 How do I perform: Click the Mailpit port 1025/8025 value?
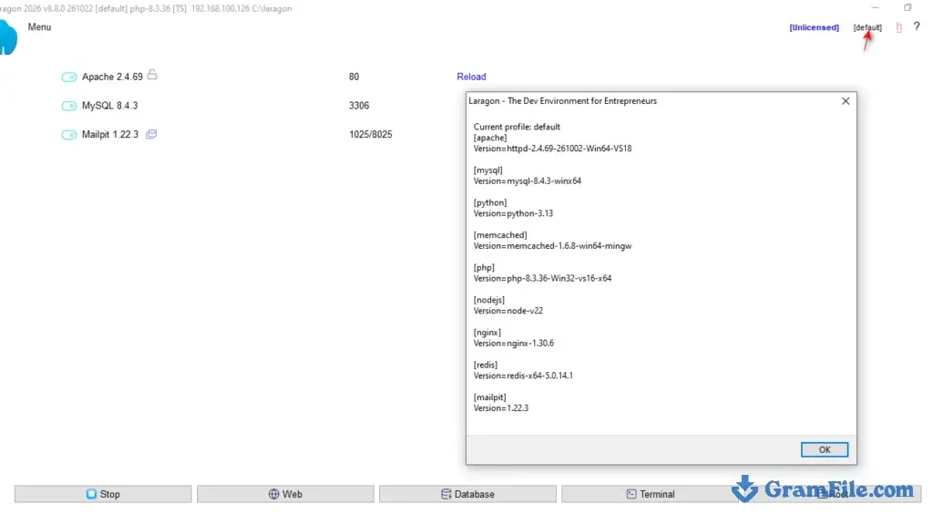click(x=371, y=135)
